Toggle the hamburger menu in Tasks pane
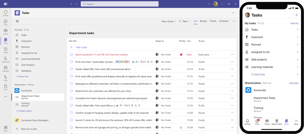This screenshot has height=134, width=304. point(17,21)
